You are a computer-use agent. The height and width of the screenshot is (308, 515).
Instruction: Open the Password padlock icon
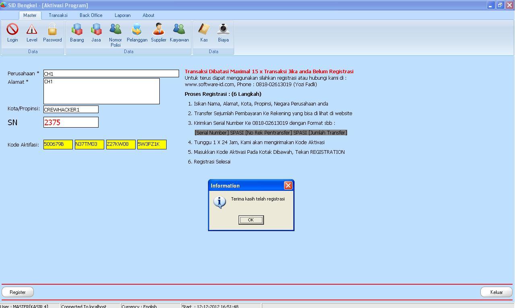click(x=52, y=33)
